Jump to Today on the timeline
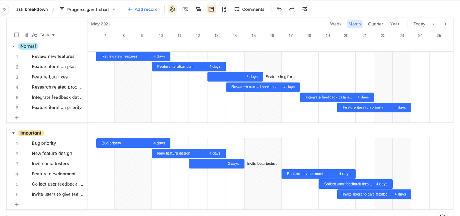460x216 pixels. [419, 24]
